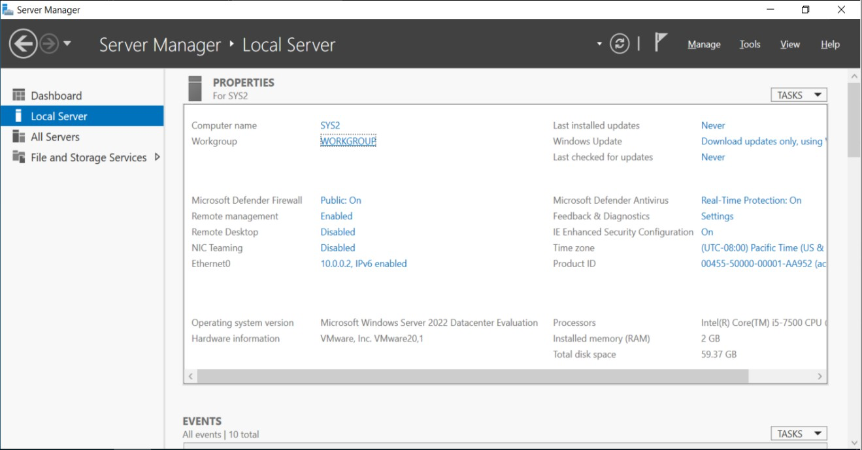862x450 pixels.
Task: Minimize the Server Manager window
Action: click(x=770, y=10)
